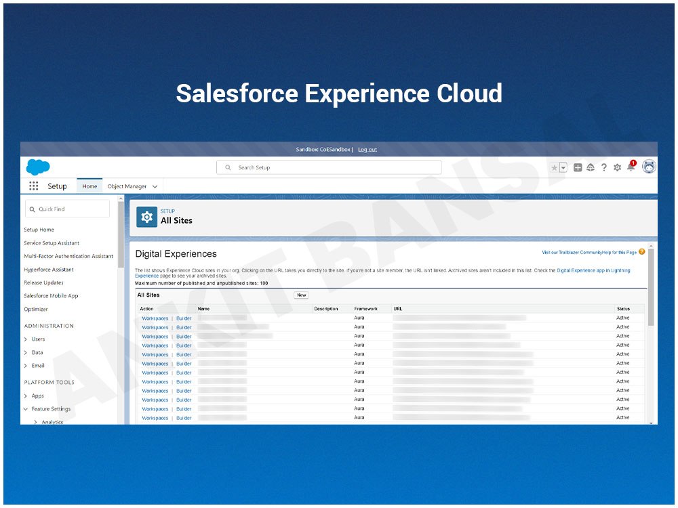
Task: Switch to the Home tab
Action: 89,186
